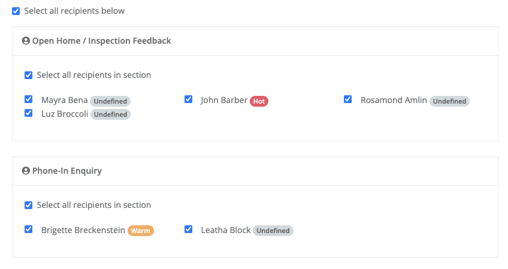Uncheck Leatha Block recipient checkbox
Screen dimensions: 508x269
tap(188, 229)
